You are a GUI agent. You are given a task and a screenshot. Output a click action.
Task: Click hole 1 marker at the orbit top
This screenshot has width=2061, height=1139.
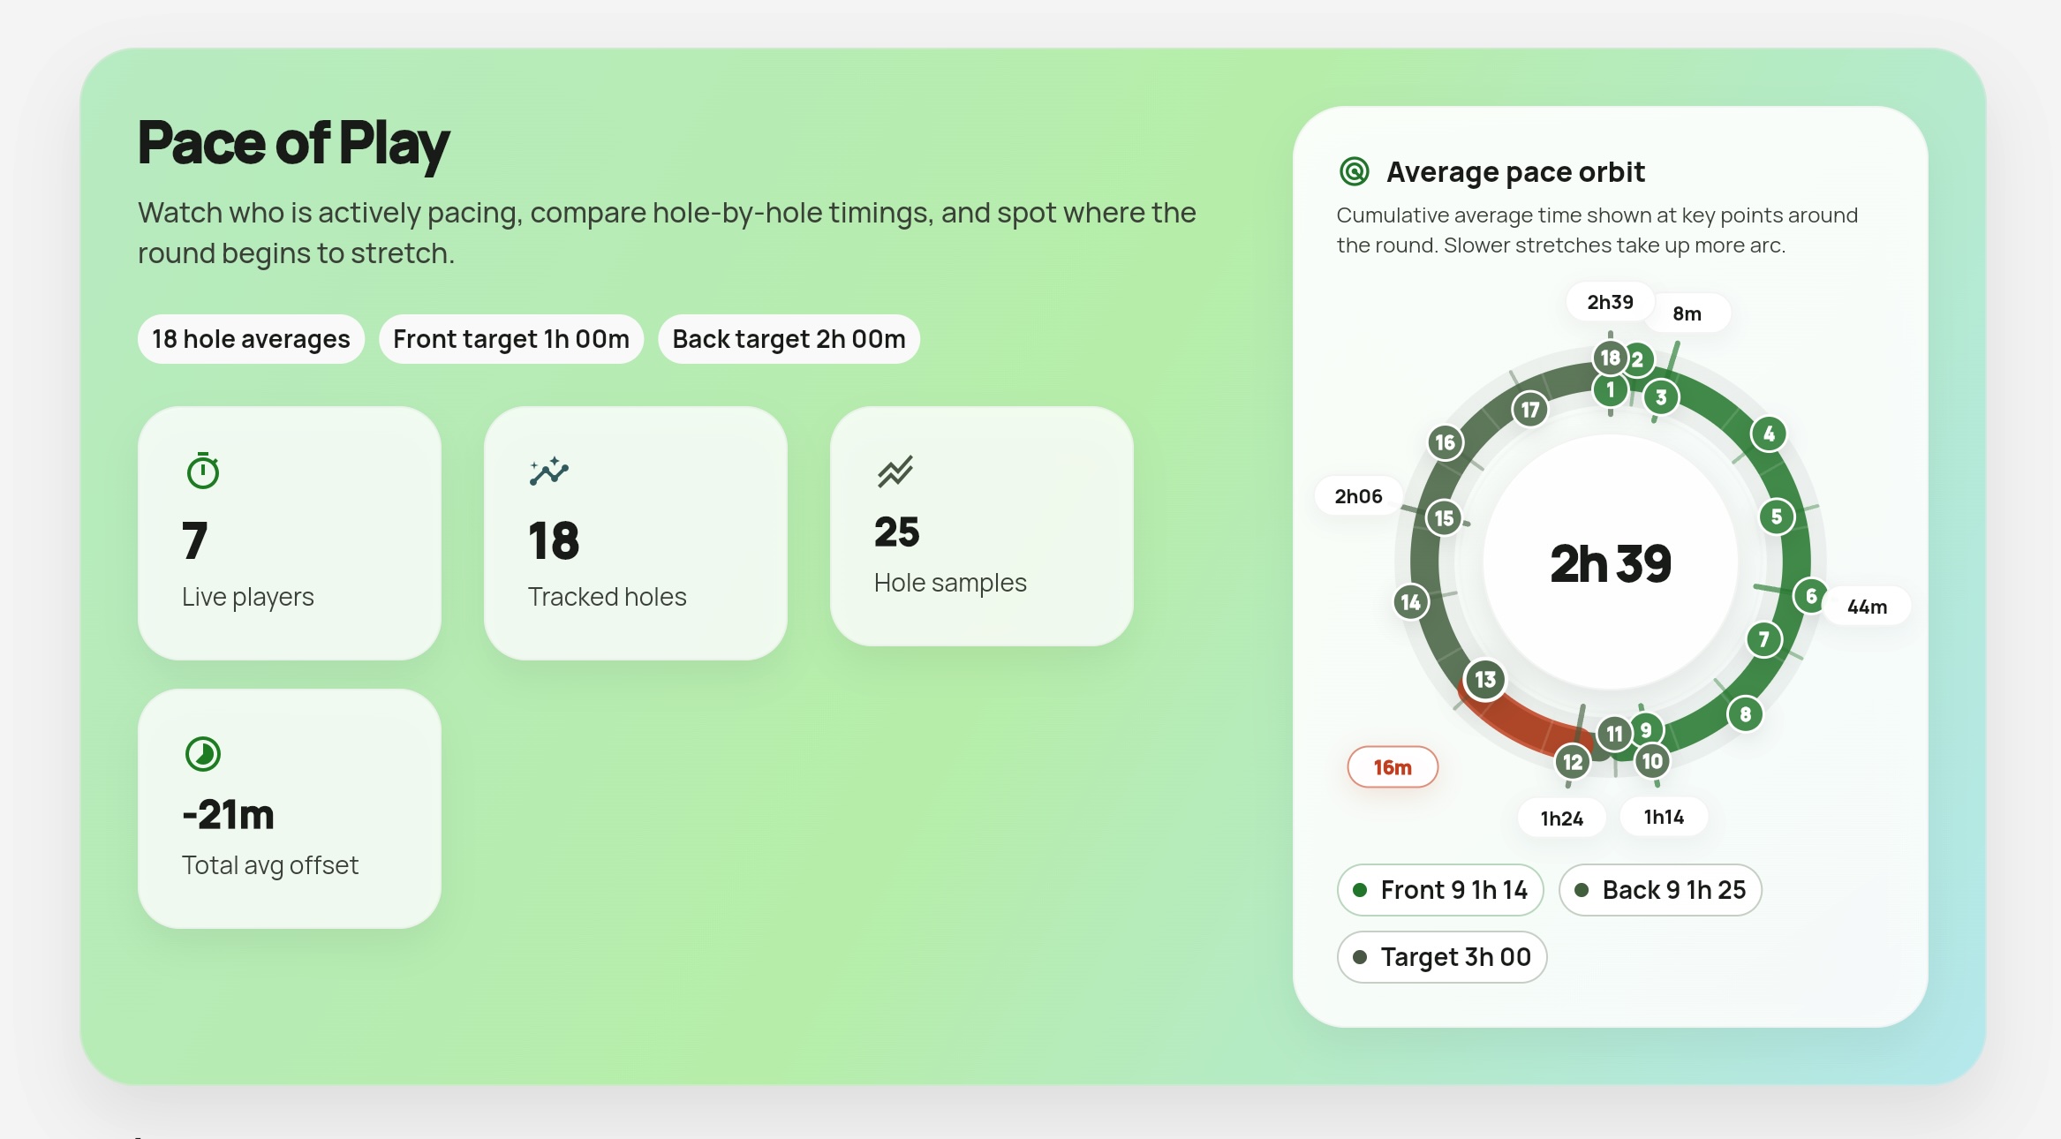point(1609,388)
